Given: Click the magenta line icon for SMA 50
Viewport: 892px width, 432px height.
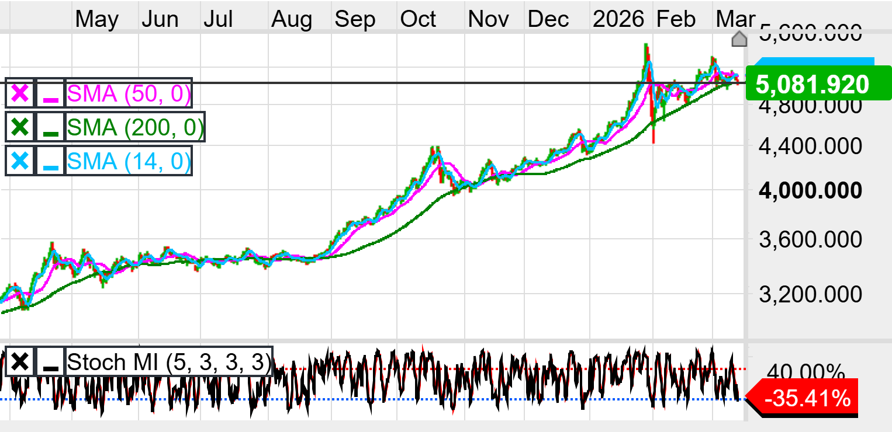Looking at the screenshot, I should pyautogui.click(x=51, y=93).
